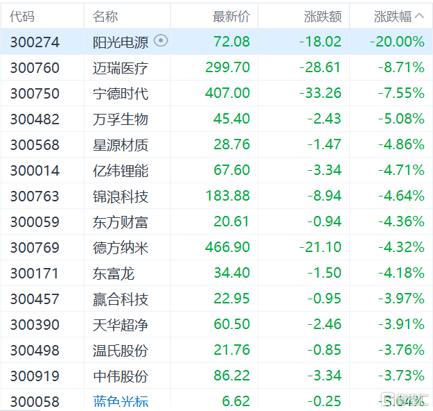Image resolution: width=433 pixels, height=411 pixels.
Task: Click change amount -18.02
Action: (x=320, y=42)
